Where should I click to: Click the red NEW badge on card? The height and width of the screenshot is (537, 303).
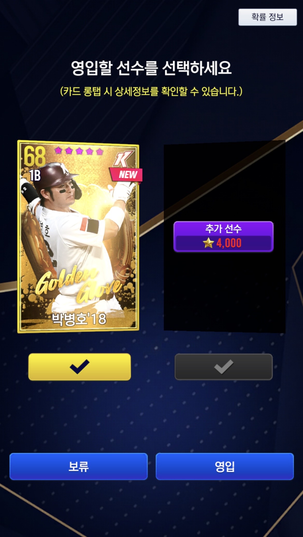click(126, 175)
